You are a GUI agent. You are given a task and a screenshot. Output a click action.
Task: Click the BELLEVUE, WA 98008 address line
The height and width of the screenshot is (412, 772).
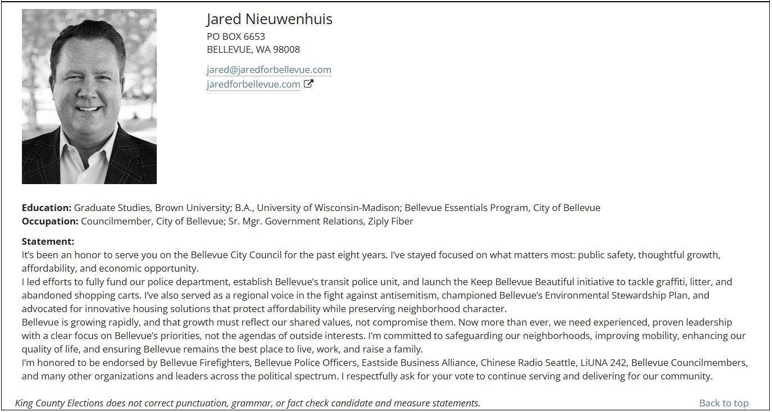[x=253, y=49]
